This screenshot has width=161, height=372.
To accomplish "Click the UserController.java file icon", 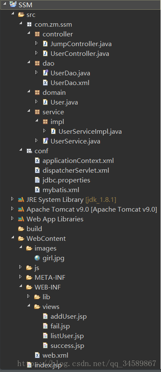I will [x=45, y=54].
